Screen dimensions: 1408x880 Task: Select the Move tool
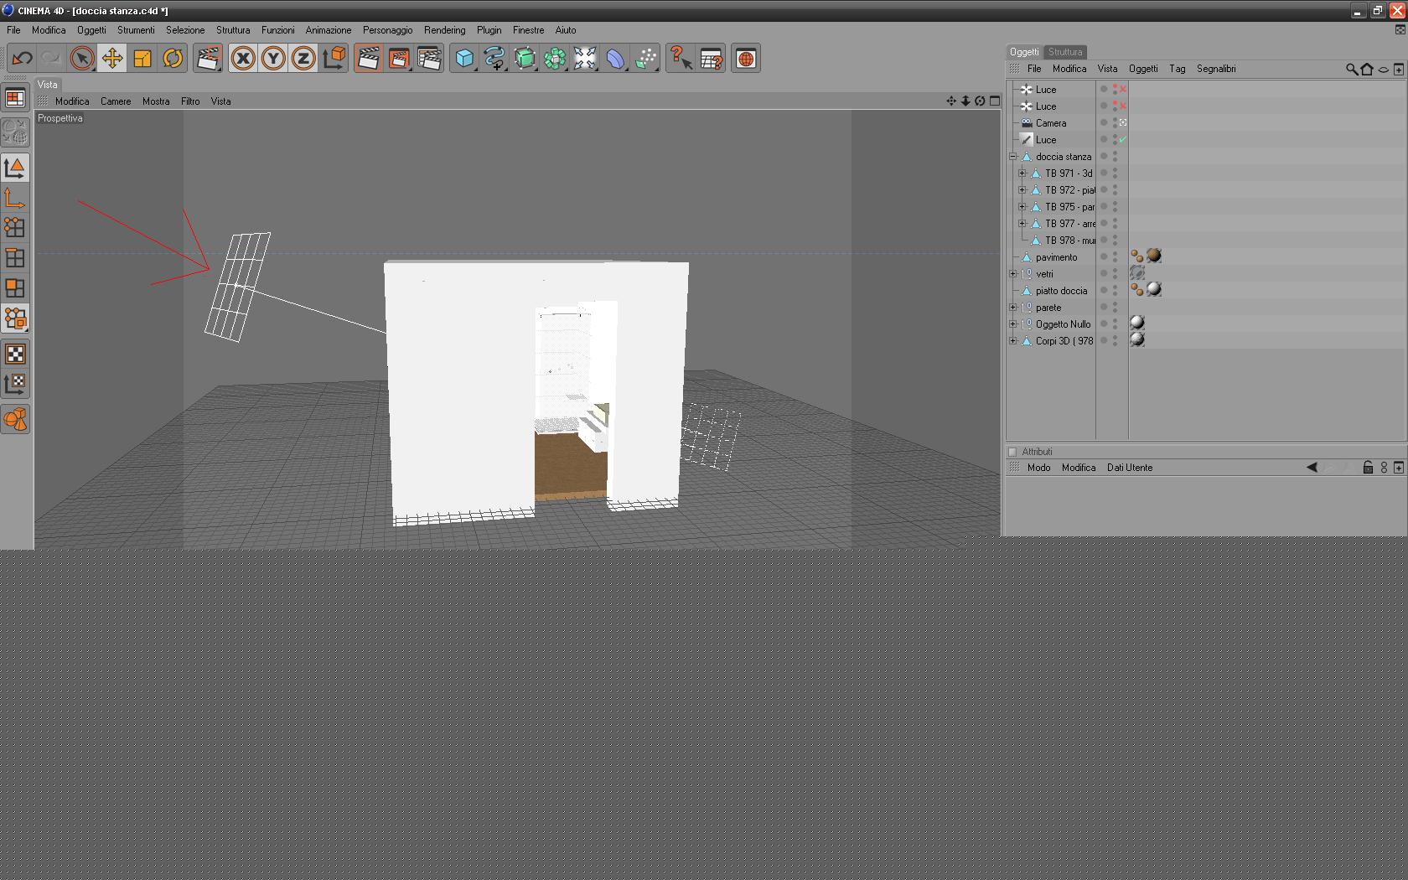coord(112,59)
